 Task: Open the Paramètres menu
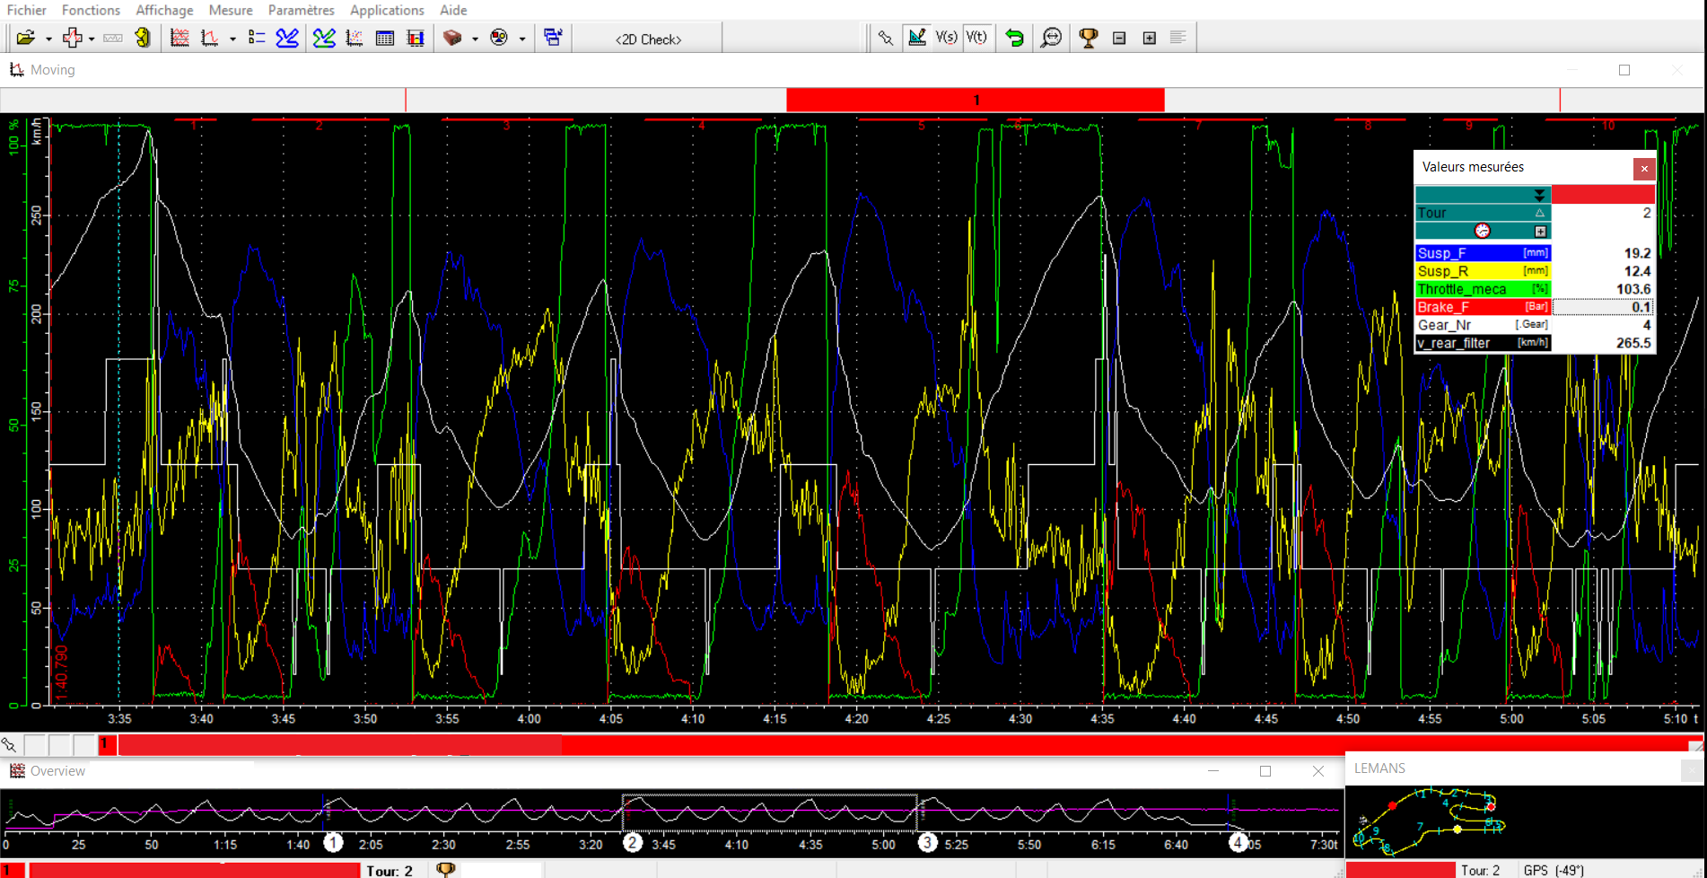[301, 10]
